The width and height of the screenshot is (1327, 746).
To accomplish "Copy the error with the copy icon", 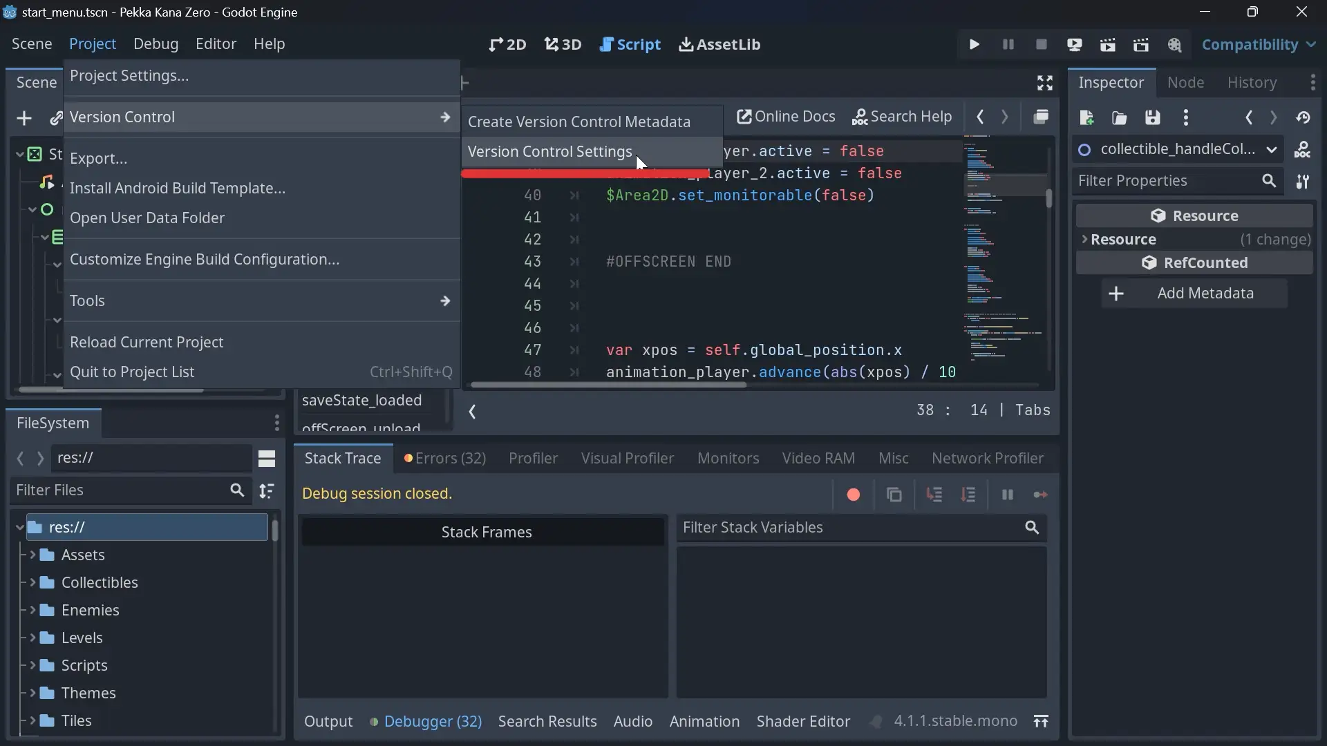I will 894,495.
